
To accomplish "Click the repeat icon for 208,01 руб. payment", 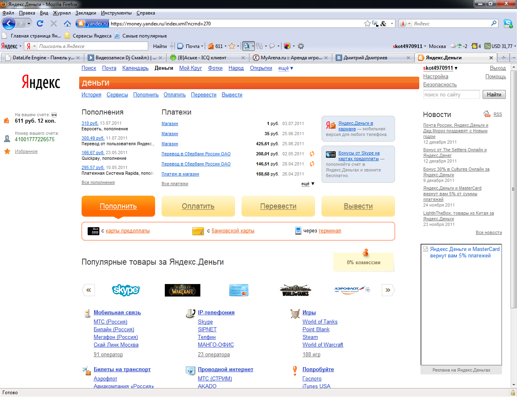I will [312, 154].
